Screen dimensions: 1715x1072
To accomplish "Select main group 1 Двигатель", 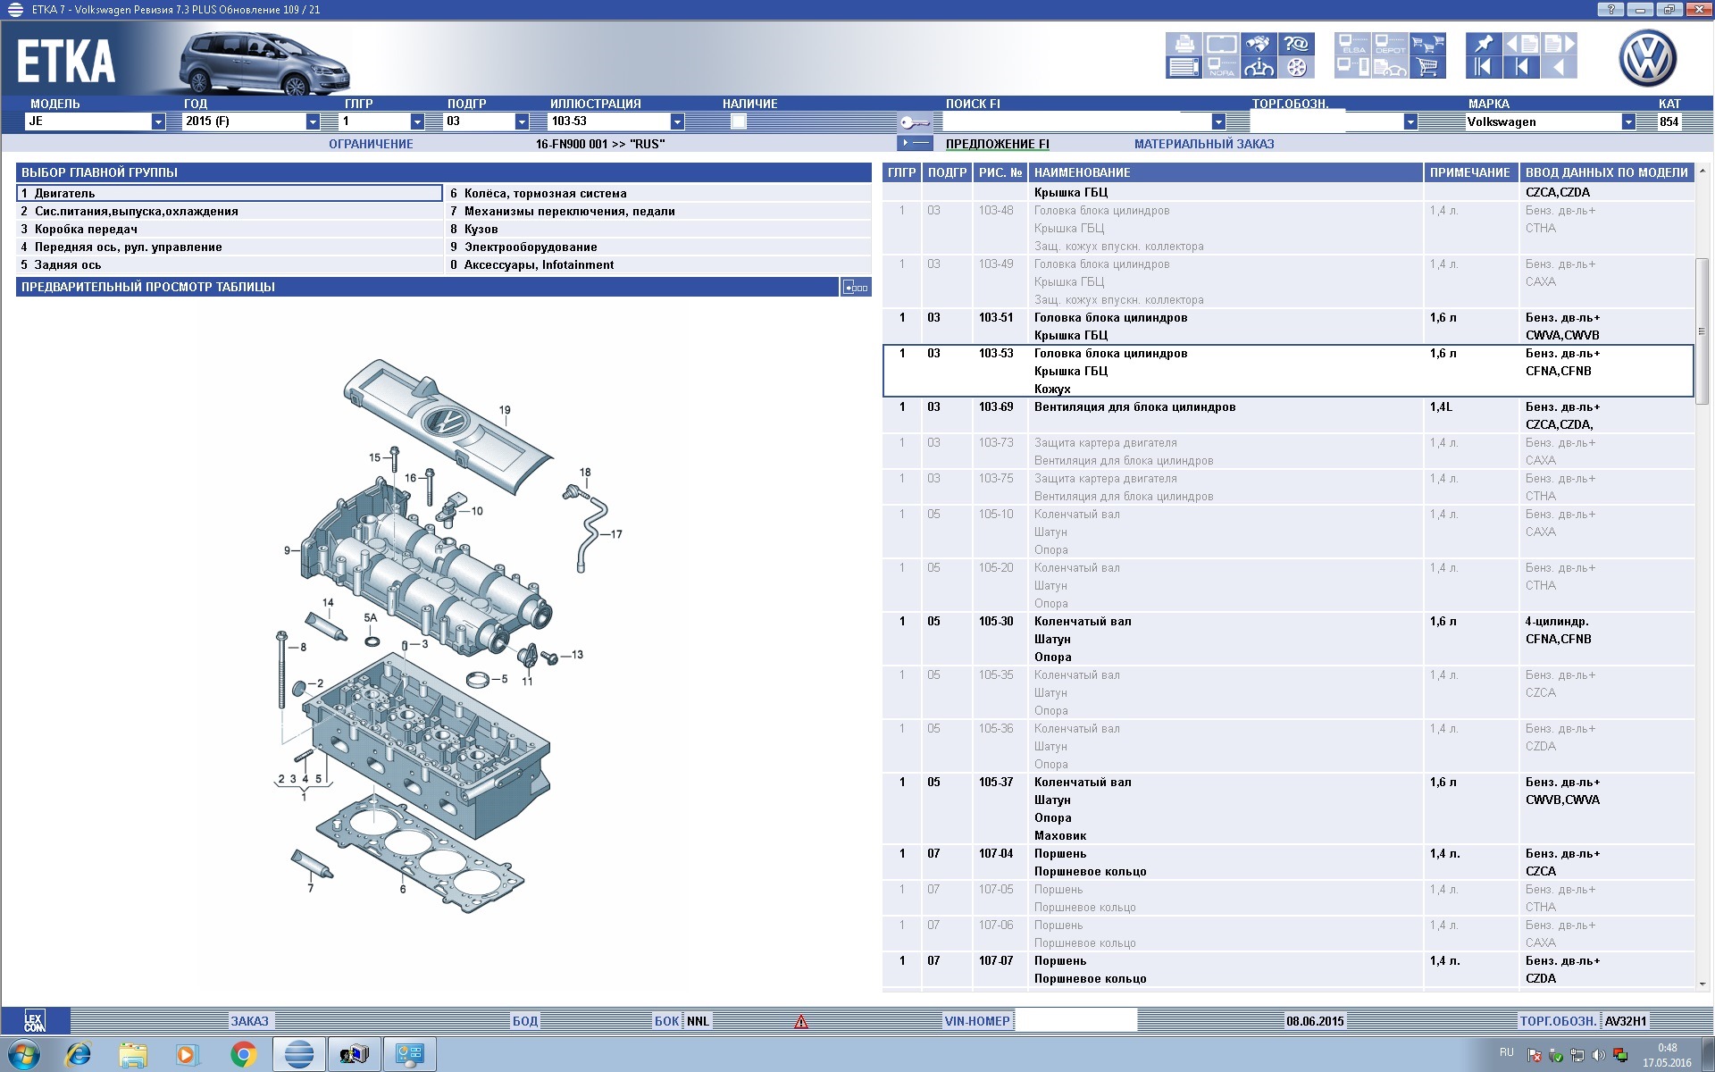I will point(230,193).
